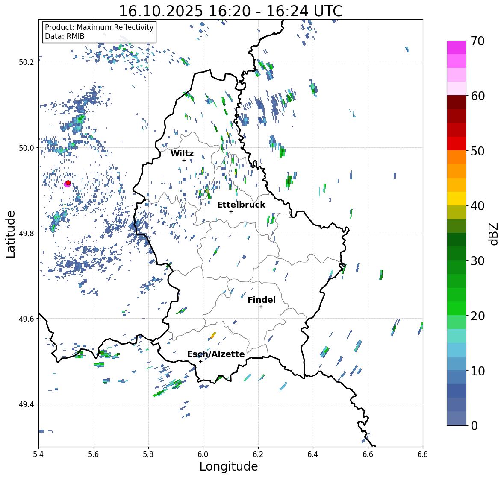
Task: Click the Longitude axis label
Action: coord(229,466)
